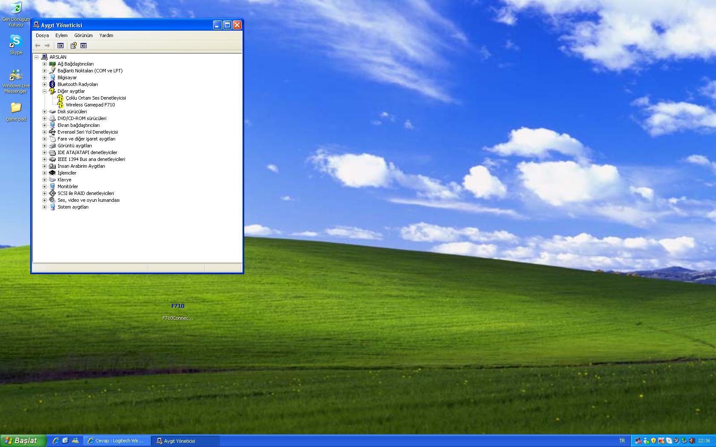This screenshot has height=447, width=716.
Task: Expand DVD/CD-ROM sürücüleri node
Action: (44, 118)
